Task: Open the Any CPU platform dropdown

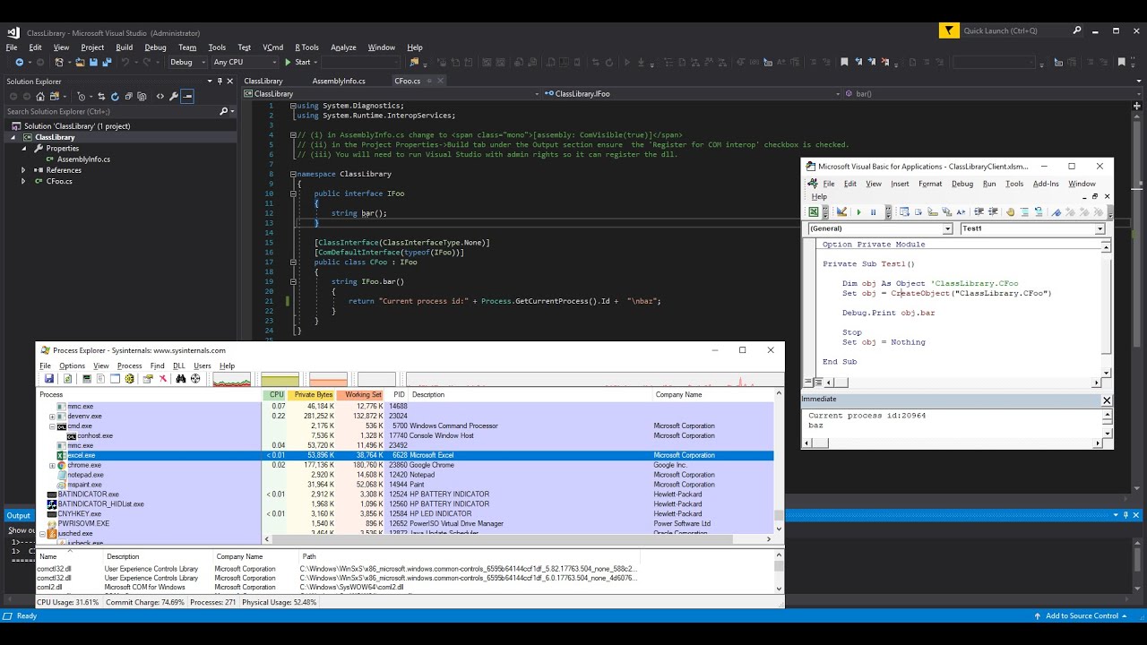Action: (x=245, y=62)
